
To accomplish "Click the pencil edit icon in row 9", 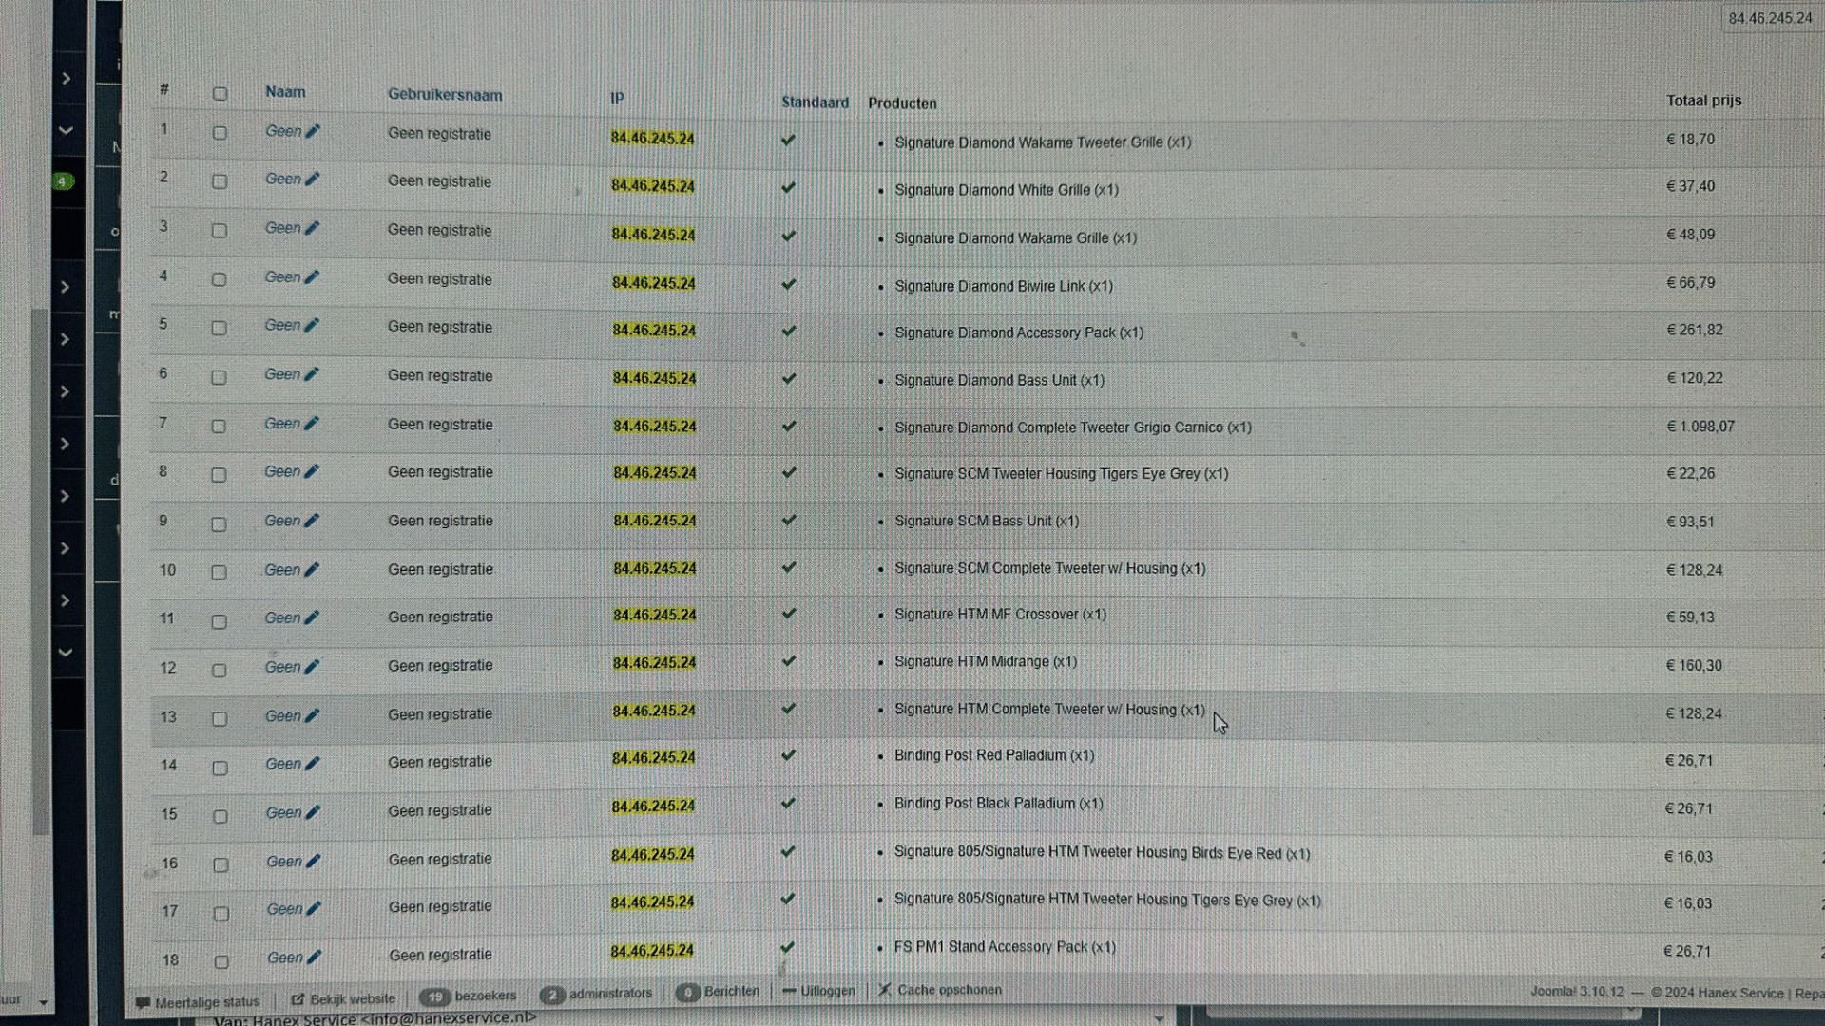I will coord(312,521).
